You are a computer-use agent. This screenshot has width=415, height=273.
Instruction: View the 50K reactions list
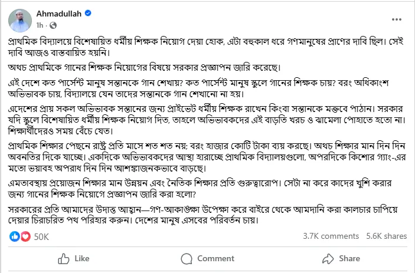tap(41, 237)
